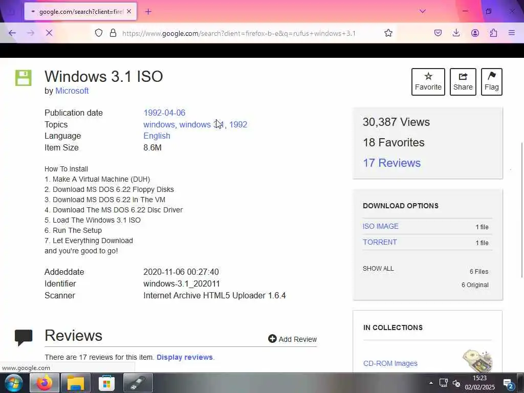Flag this archive item
Screen dimensions: 524x393
click(492, 82)
